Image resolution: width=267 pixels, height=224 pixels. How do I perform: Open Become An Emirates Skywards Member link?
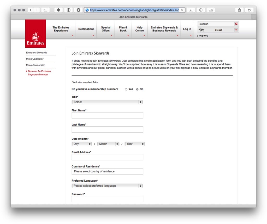39,73
